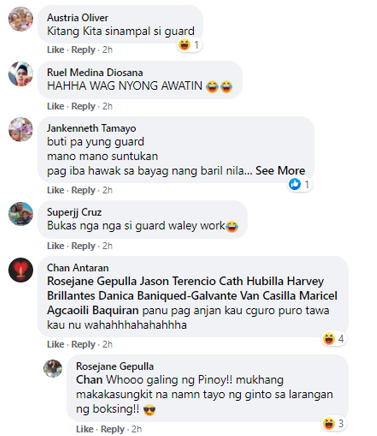377x436 pixels.
Task: View three haha reactions on Rosejane's reply
Action: (x=334, y=423)
